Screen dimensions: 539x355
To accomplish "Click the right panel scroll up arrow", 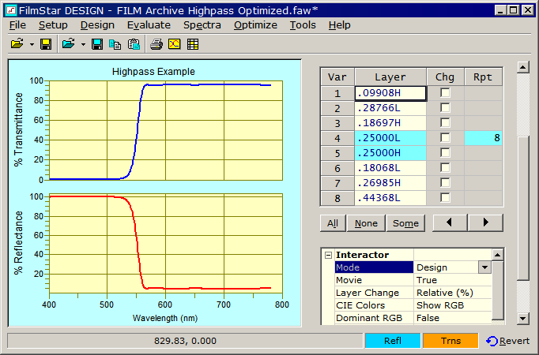I will click(523, 67).
